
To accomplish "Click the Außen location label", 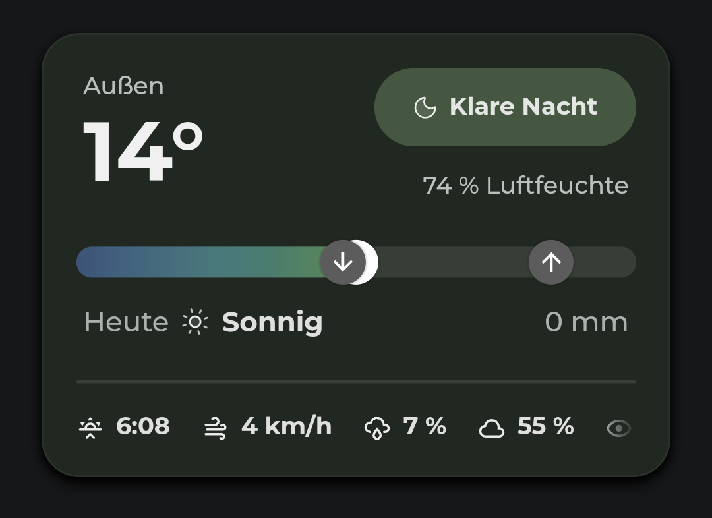I will 123,86.
